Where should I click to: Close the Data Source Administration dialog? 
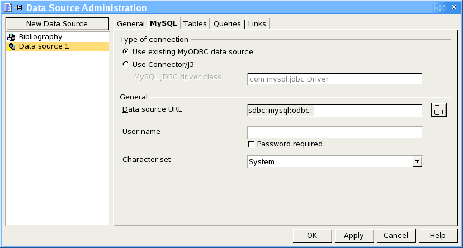454,7
